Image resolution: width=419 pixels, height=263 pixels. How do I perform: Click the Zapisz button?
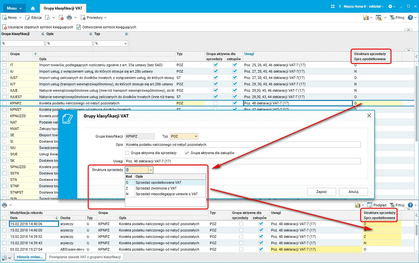point(321,192)
